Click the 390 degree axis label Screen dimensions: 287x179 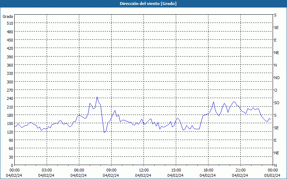pyautogui.click(x=10, y=57)
